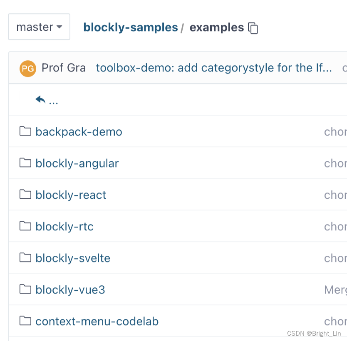Click the folder icon next to blockly-rtc
Viewport: 347px width, 341px height.
click(25, 226)
